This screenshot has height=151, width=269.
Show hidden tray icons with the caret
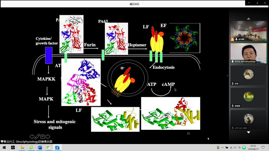tap(222, 148)
